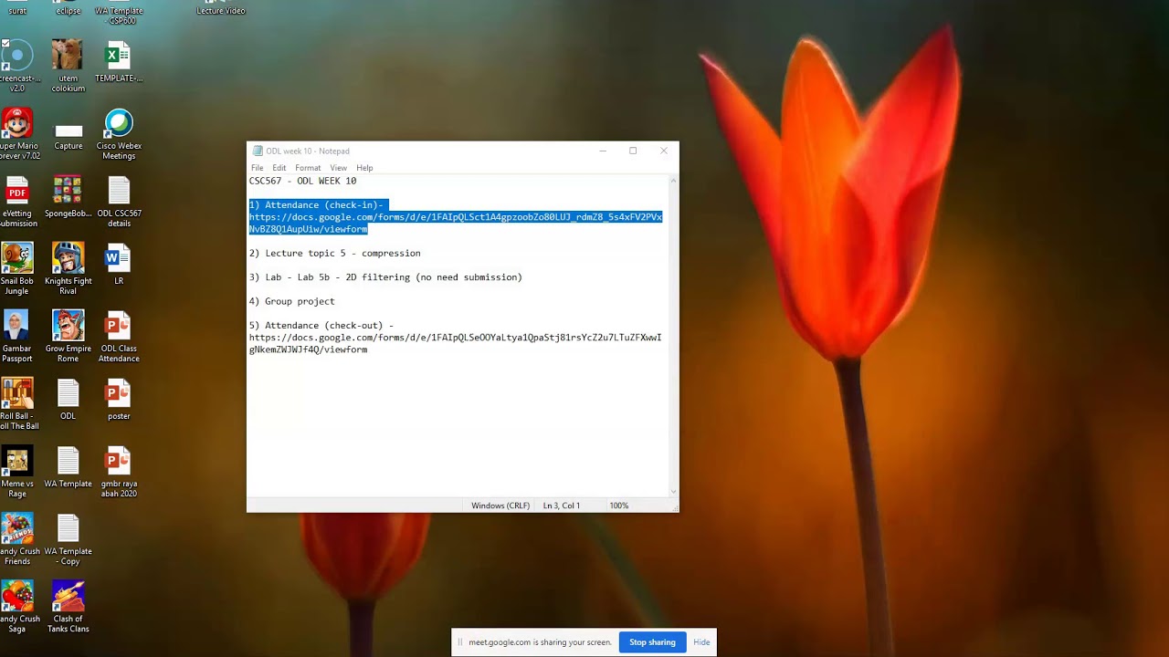Open the Lecture Video desktop icon

221,8
